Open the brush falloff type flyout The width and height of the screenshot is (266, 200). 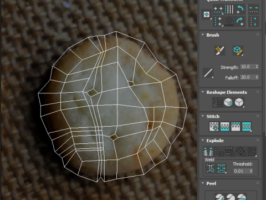coord(208,73)
